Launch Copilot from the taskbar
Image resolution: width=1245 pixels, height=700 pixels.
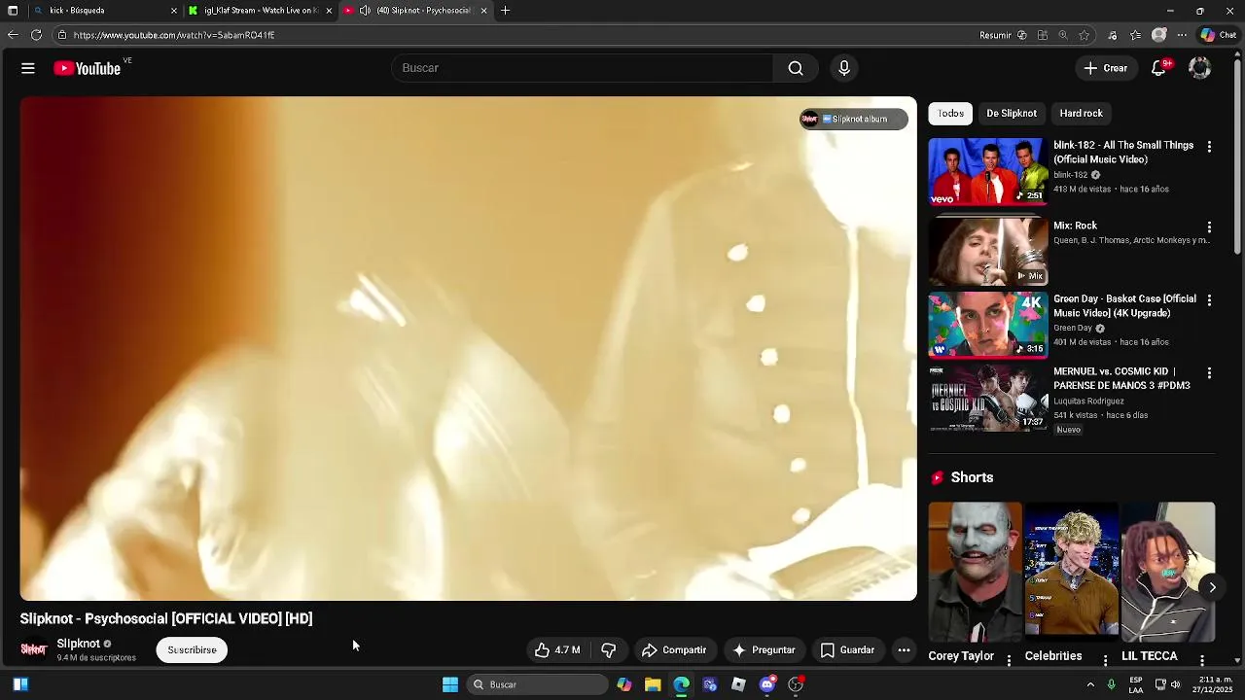click(624, 684)
